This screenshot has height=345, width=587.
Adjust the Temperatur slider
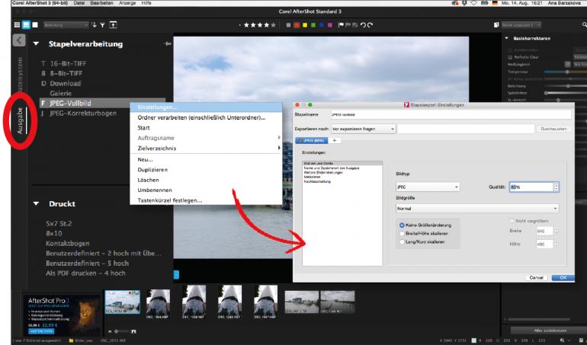566,72
